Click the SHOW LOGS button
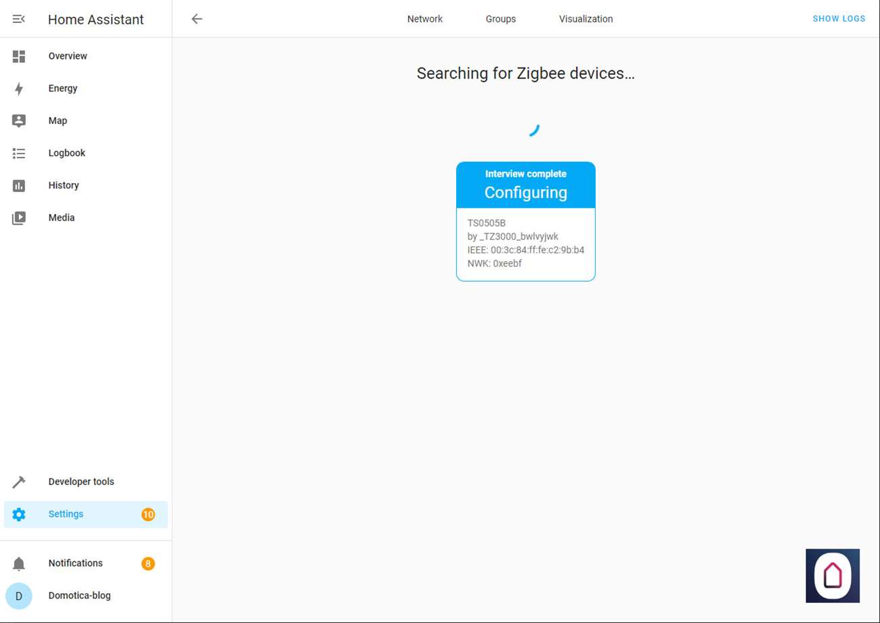The width and height of the screenshot is (880, 623). pos(839,19)
